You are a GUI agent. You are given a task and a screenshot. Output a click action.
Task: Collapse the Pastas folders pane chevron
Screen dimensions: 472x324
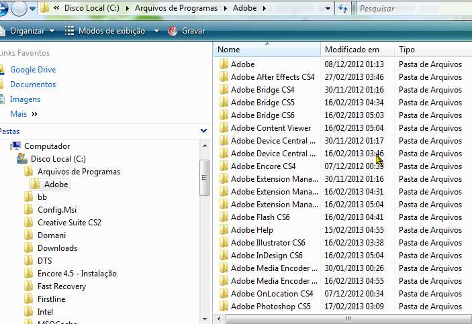(204, 131)
